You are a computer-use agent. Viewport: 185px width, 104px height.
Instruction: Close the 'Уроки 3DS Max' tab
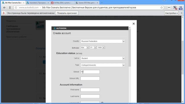(97, 3)
